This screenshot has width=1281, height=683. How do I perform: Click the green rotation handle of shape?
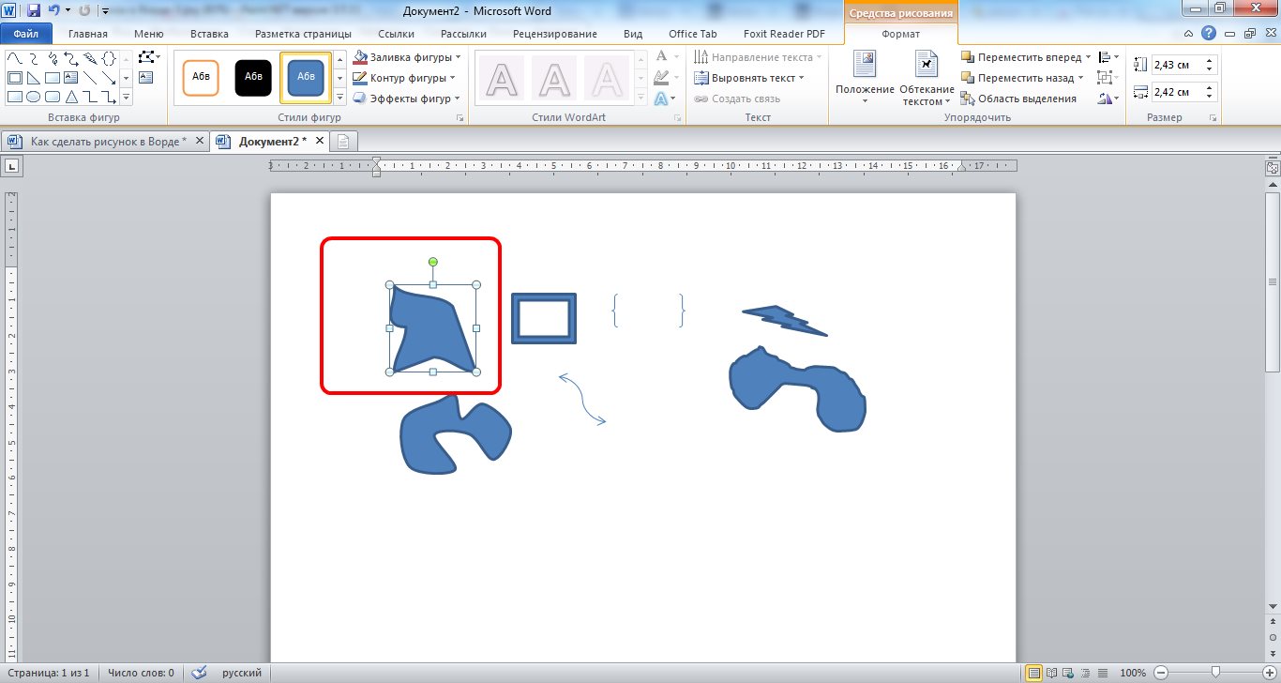pyautogui.click(x=432, y=262)
